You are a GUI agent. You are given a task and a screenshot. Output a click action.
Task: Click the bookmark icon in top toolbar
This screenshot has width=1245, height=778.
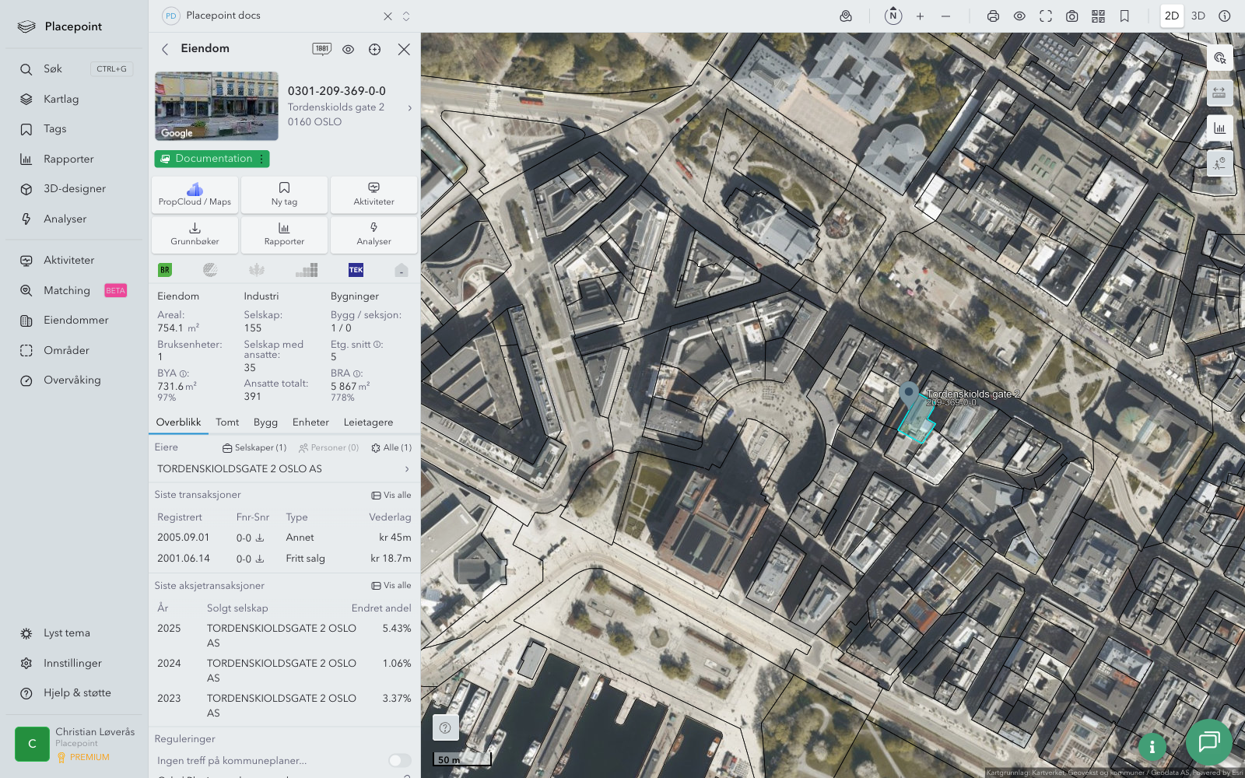[x=1124, y=16]
